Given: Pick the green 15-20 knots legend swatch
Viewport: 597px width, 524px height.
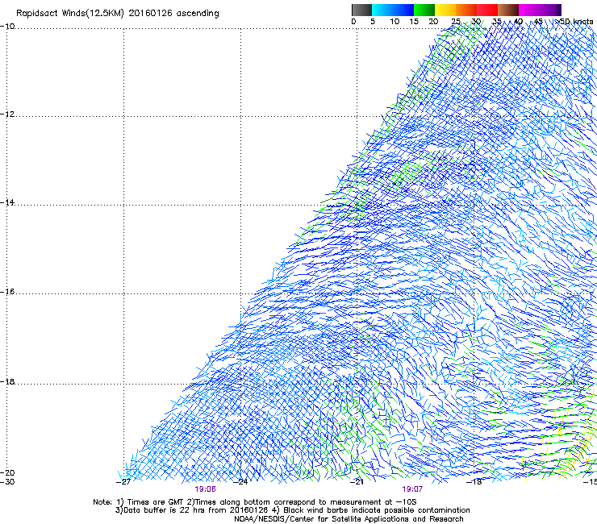Looking at the screenshot, I should click(424, 10).
